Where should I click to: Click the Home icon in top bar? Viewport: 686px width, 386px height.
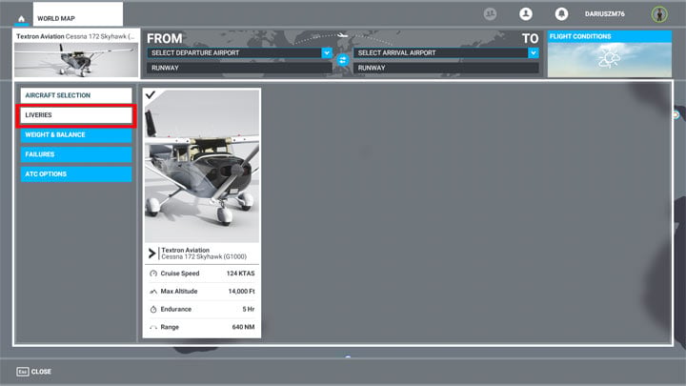click(x=21, y=18)
